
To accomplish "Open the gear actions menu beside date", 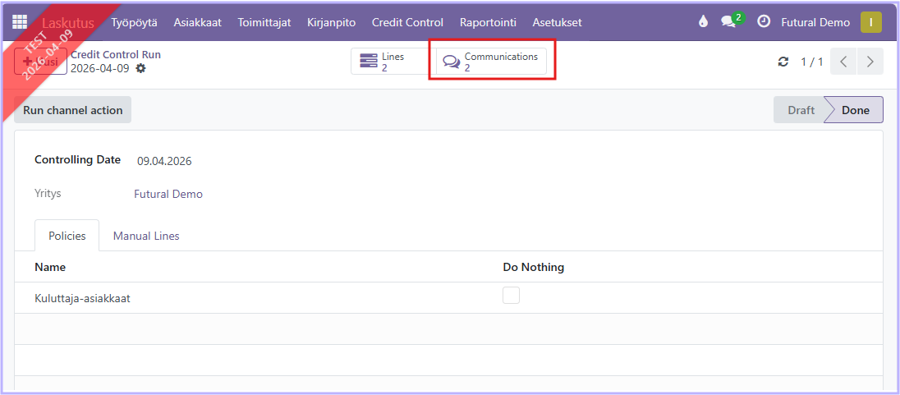I will [140, 68].
